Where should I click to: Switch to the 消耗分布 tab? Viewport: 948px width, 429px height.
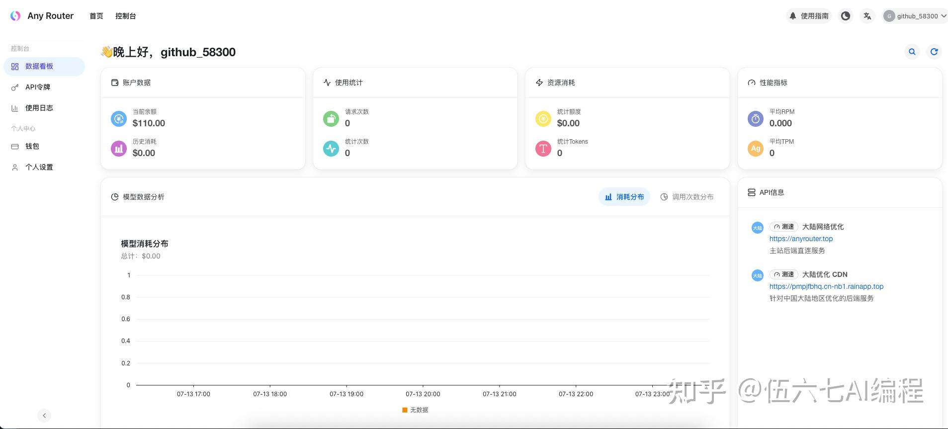(x=624, y=197)
